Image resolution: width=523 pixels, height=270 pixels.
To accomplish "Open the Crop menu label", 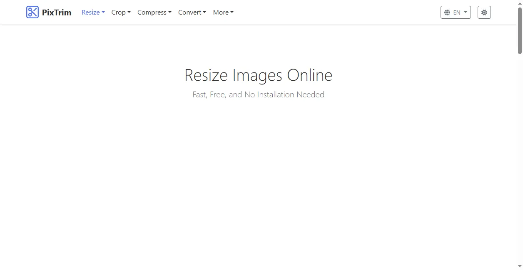I will (118, 12).
